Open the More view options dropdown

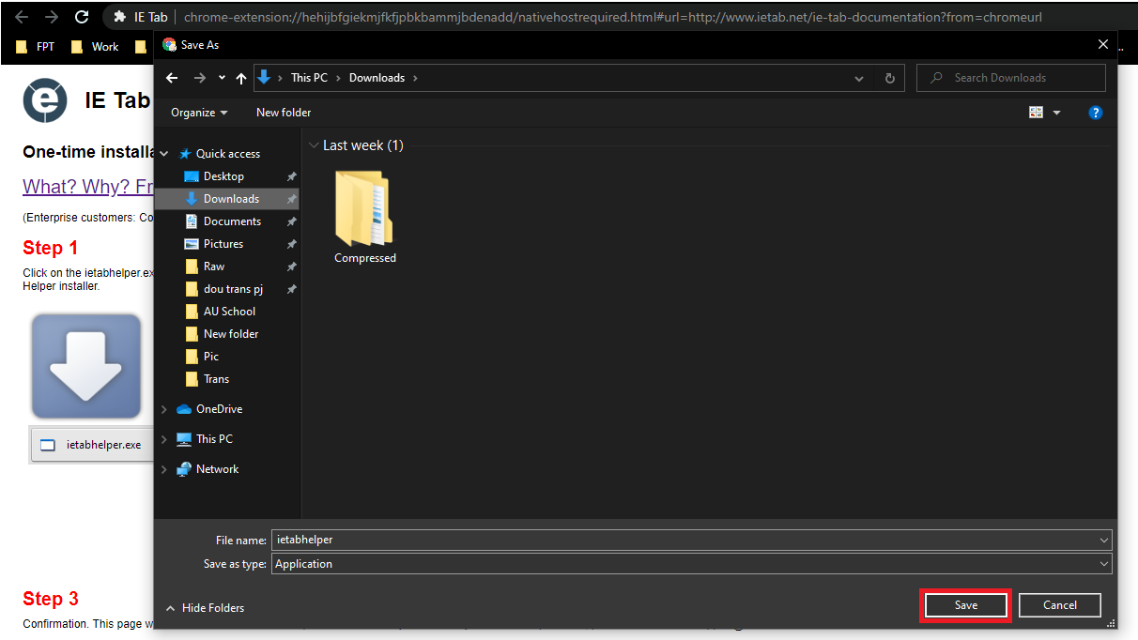point(1056,113)
